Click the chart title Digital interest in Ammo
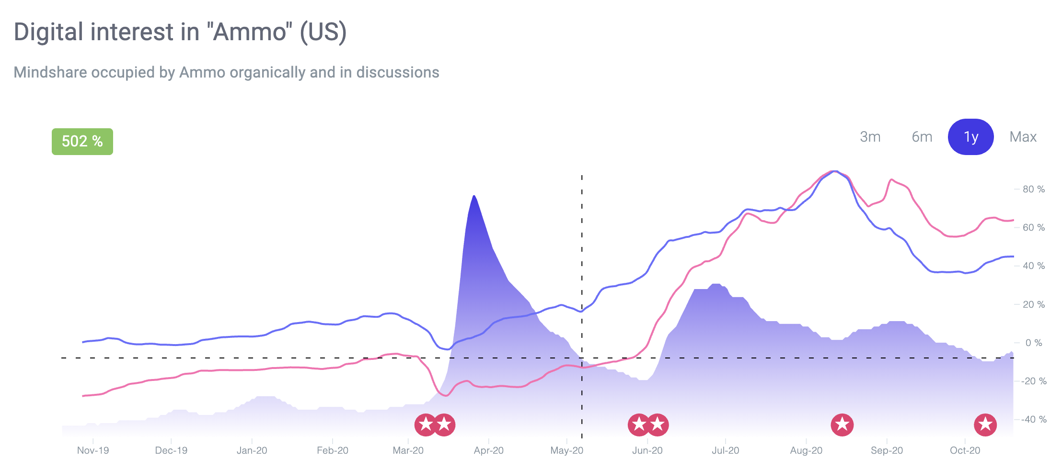This screenshot has width=1062, height=469. click(180, 33)
